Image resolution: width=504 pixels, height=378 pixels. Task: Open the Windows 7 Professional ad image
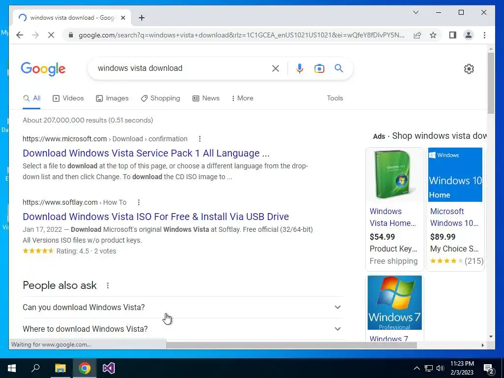tap(394, 303)
